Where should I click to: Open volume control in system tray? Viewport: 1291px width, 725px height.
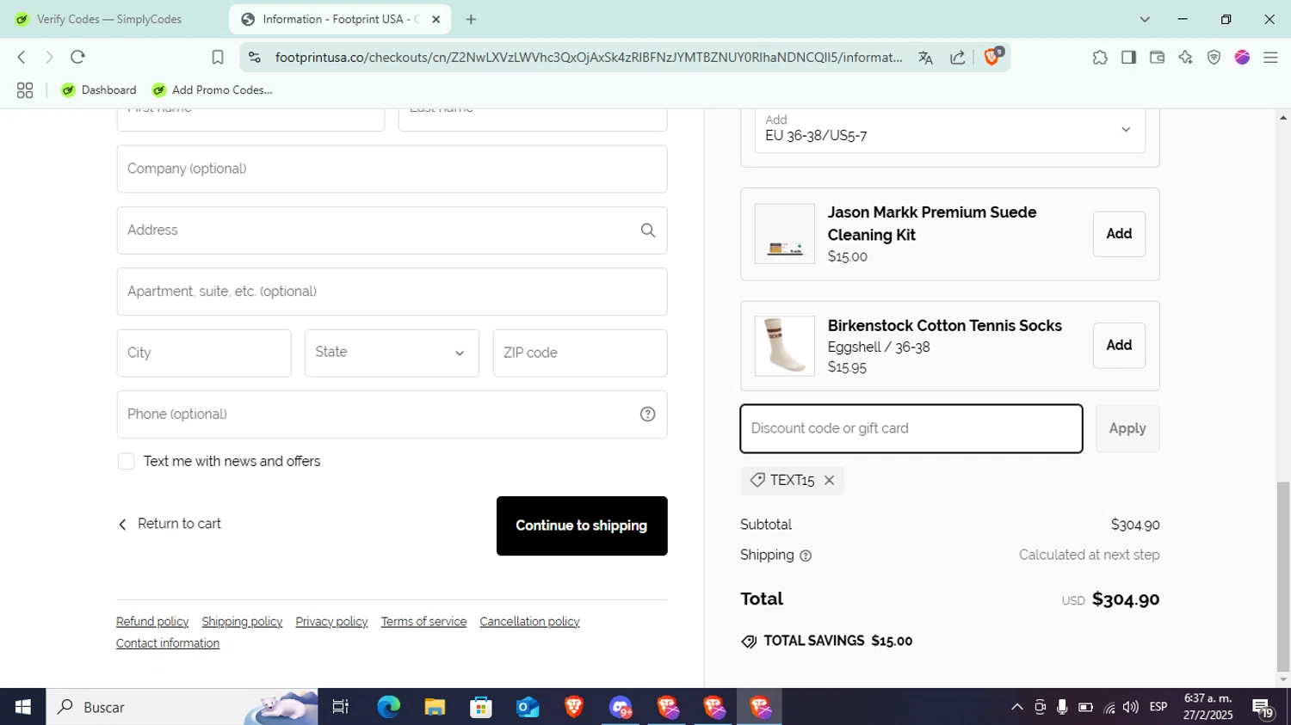click(x=1131, y=707)
